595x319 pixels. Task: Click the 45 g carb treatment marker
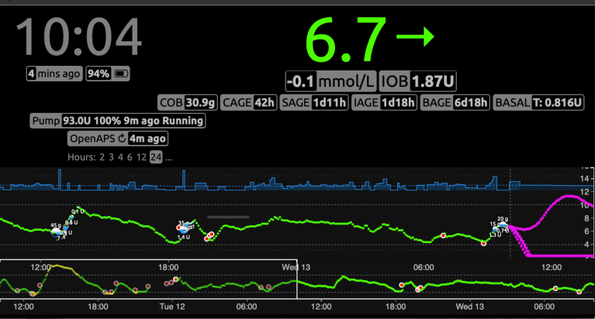tap(56, 232)
